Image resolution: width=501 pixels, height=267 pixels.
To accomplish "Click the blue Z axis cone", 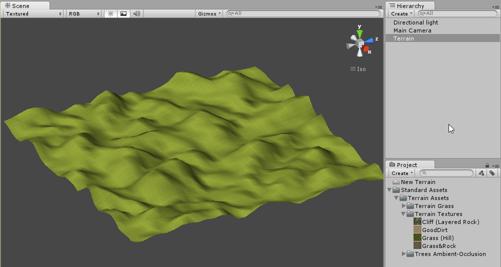I will click(369, 40).
